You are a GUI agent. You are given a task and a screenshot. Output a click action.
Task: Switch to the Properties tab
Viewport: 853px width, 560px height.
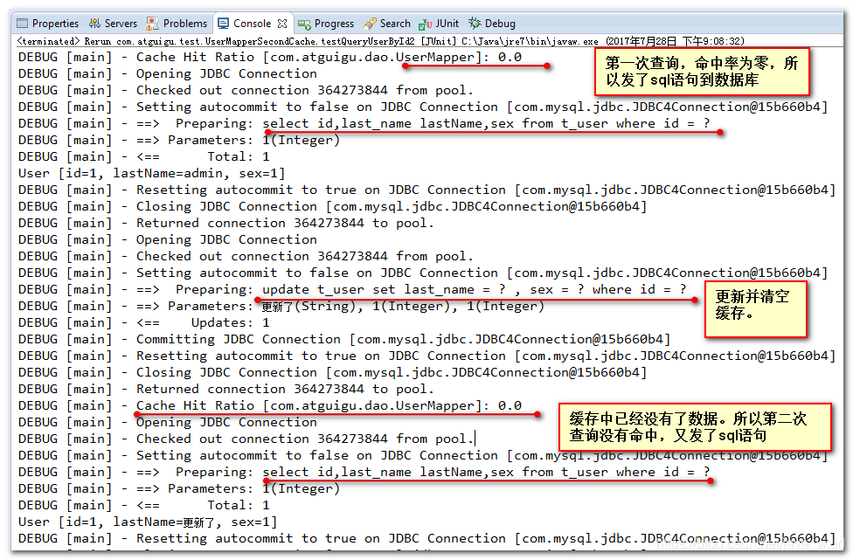(48, 24)
